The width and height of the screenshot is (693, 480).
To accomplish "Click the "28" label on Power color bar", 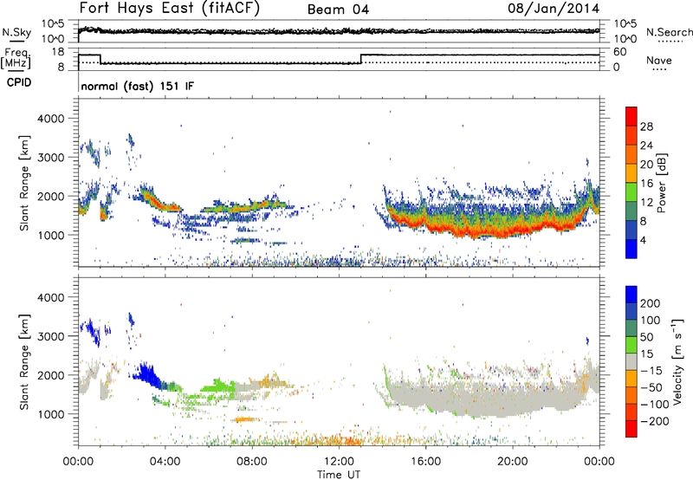I will point(646,126).
